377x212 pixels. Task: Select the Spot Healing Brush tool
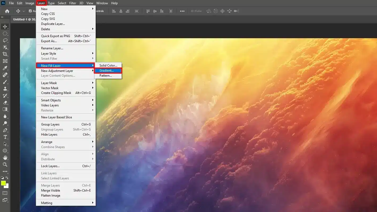point(5,75)
